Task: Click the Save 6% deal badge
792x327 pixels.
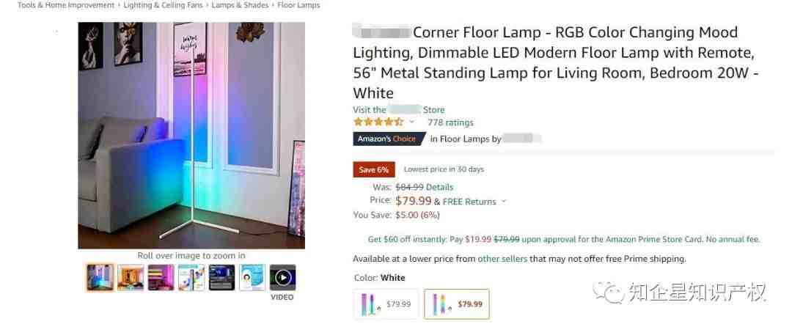Action: (x=374, y=169)
